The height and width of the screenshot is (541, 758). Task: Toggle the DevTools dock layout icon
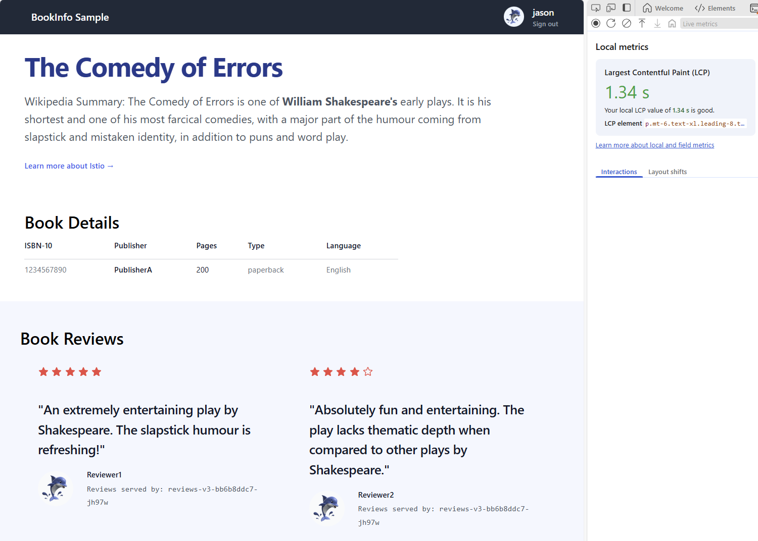(x=627, y=8)
